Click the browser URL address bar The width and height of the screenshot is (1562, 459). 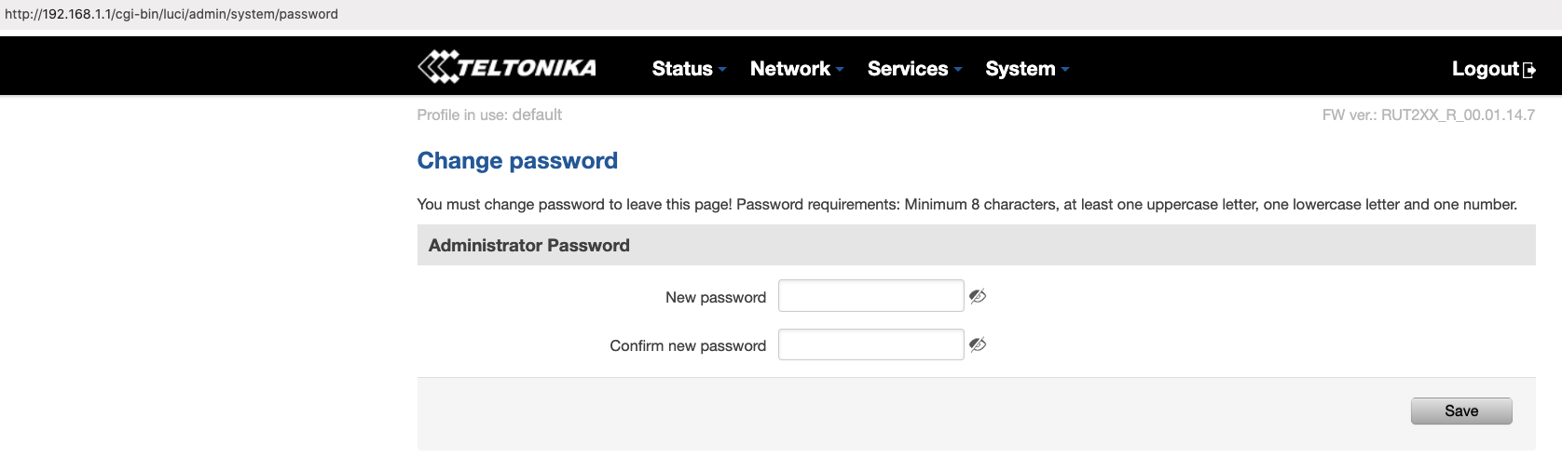click(171, 14)
